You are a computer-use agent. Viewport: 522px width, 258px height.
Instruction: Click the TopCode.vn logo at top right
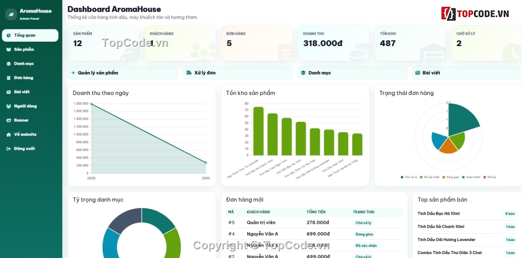tap(475, 14)
